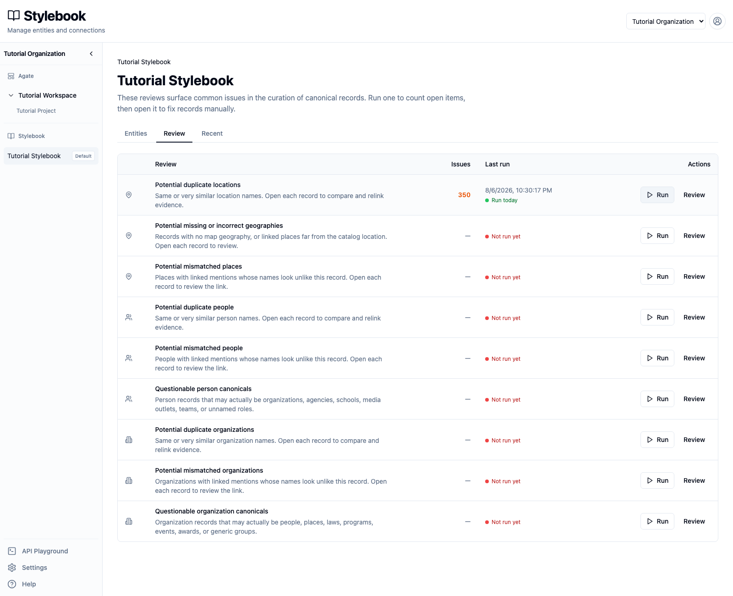Open API Playground link
Screen dimensions: 733x596
45,551
